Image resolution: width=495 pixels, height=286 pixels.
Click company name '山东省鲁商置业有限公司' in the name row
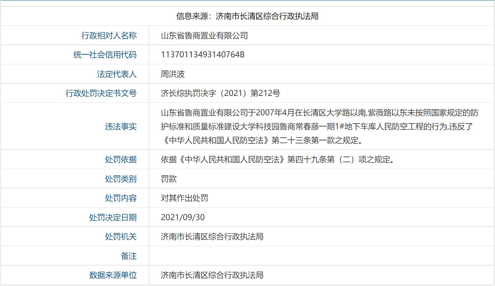[x=205, y=36]
